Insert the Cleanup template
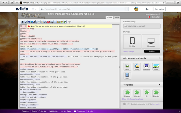181x113 pixels. (137, 93)
